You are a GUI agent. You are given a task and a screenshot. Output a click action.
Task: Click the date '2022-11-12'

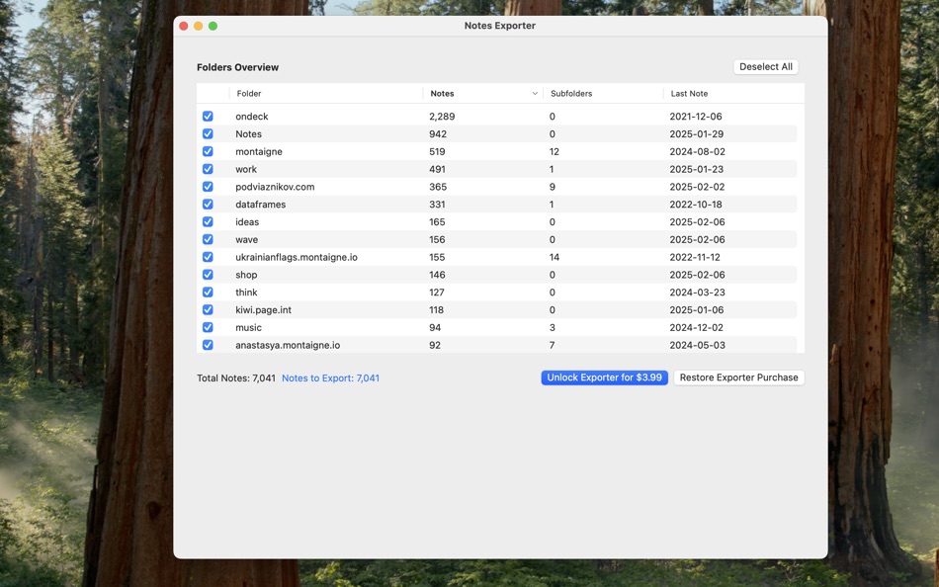(695, 257)
